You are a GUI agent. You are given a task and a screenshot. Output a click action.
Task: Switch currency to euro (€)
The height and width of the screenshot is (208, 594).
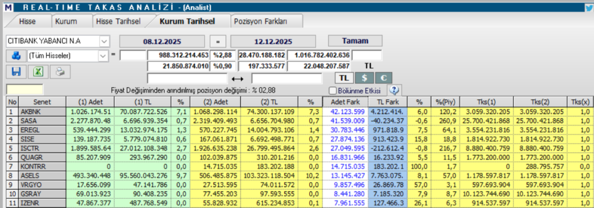(383, 78)
